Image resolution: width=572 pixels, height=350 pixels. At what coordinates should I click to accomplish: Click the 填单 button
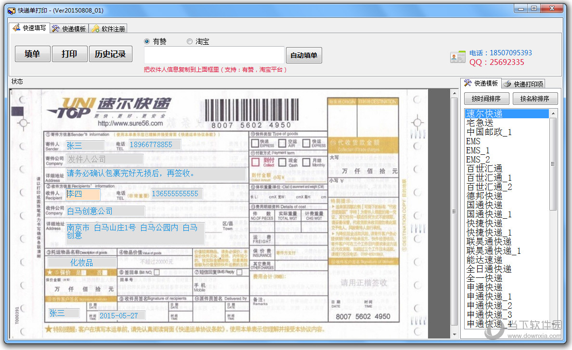click(x=32, y=54)
